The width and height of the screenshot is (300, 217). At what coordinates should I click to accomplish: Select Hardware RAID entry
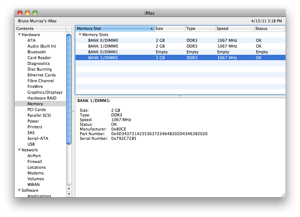tap(42, 98)
